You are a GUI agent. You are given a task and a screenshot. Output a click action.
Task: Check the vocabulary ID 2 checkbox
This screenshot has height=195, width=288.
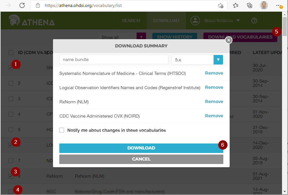coord(11,83)
